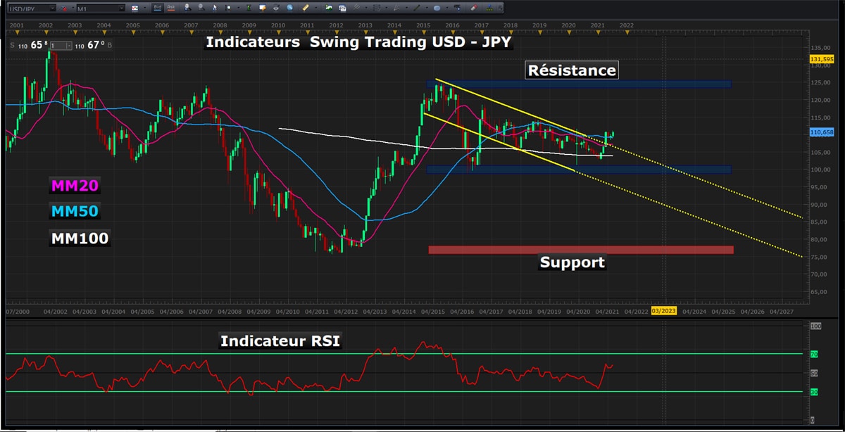
Task: Expand the chart type dropdown arrow
Action: click(x=144, y=8)
